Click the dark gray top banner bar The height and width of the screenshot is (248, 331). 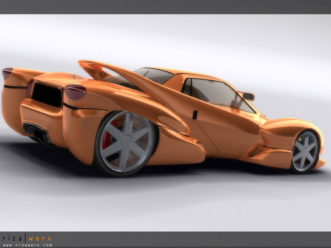(165, 7)
